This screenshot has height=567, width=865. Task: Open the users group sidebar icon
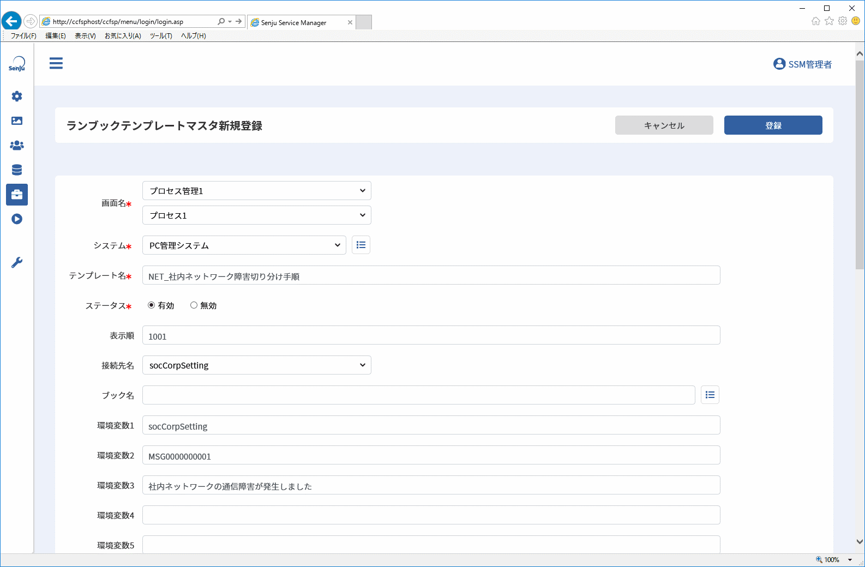point(17,146)
